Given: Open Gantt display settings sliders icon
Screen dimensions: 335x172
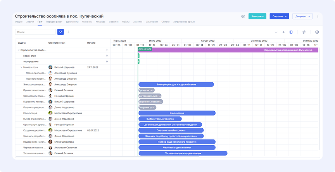Looking at the screenshot, I should coord(304,32).
